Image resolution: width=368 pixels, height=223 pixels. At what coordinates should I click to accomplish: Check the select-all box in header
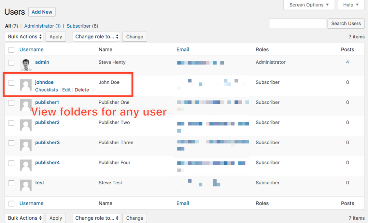pos(11,50)
